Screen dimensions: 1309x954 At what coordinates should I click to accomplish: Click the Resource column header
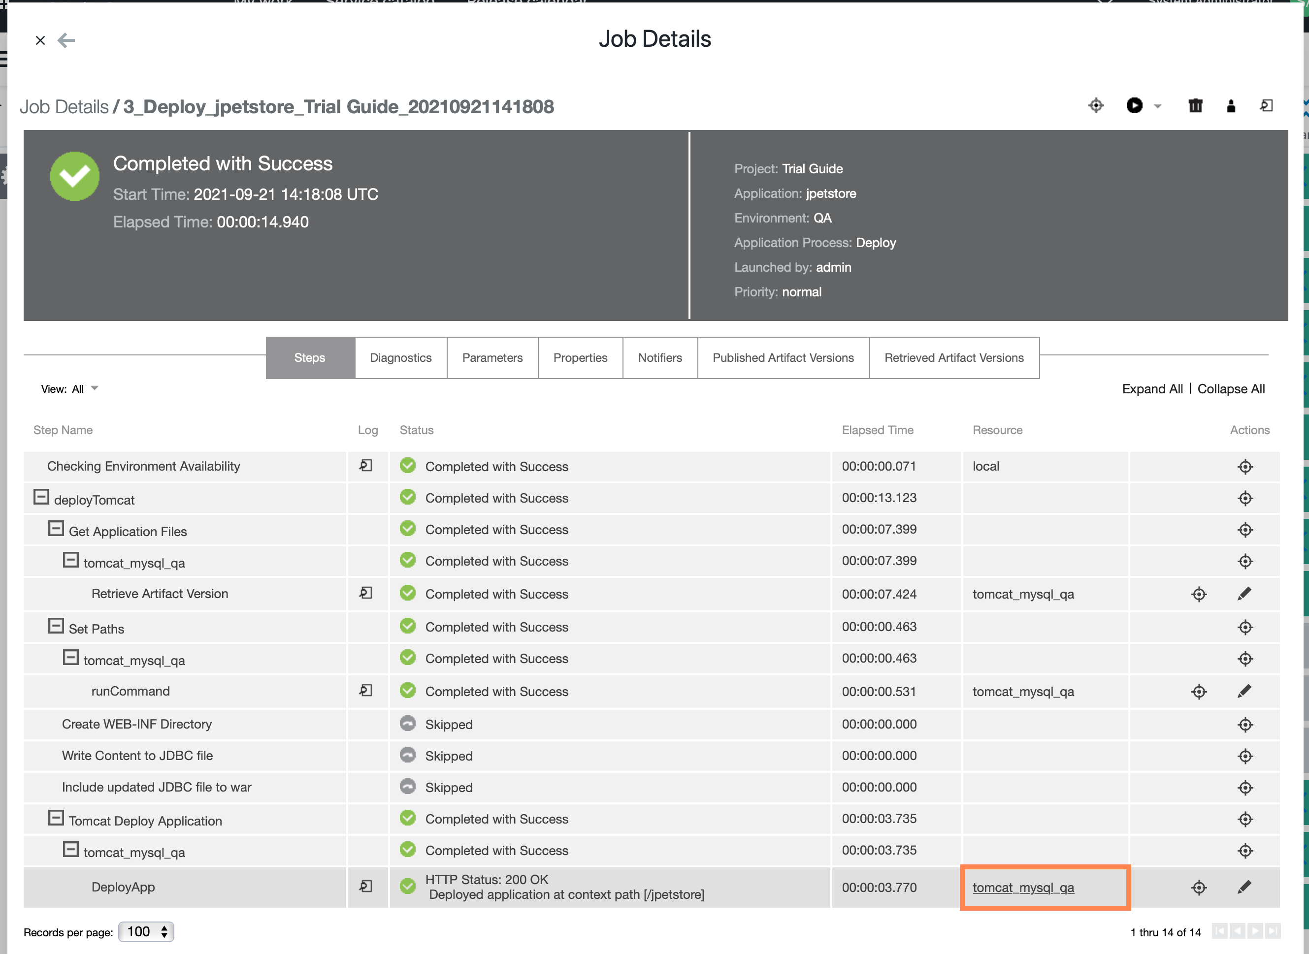coord(998,430)
